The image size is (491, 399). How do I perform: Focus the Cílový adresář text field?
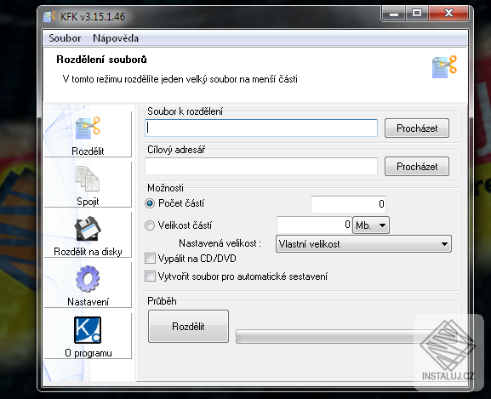click(261, 166)
